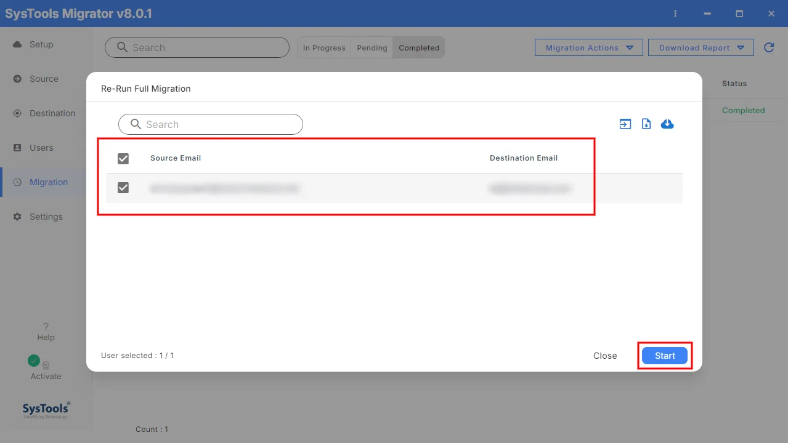The height and width of the screenshot is (443, 788).
Task: Toggle the select-all checkbox beside Source Email
Action: coord(123,159)
